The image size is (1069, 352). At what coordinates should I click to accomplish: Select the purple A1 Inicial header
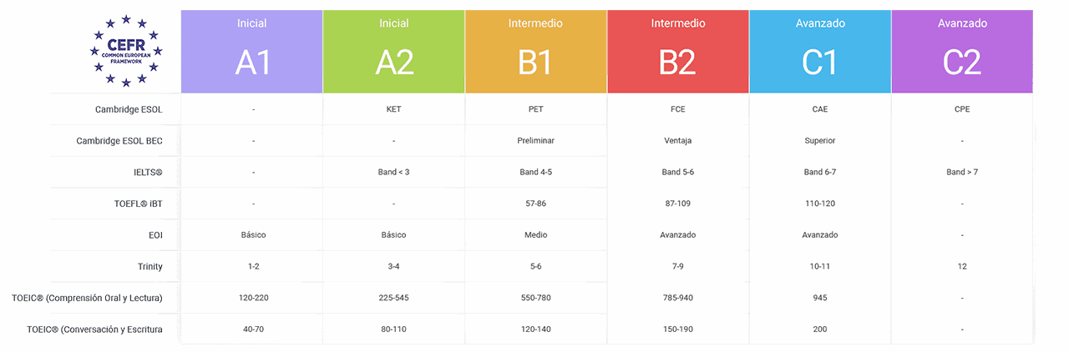coord(252,52)
